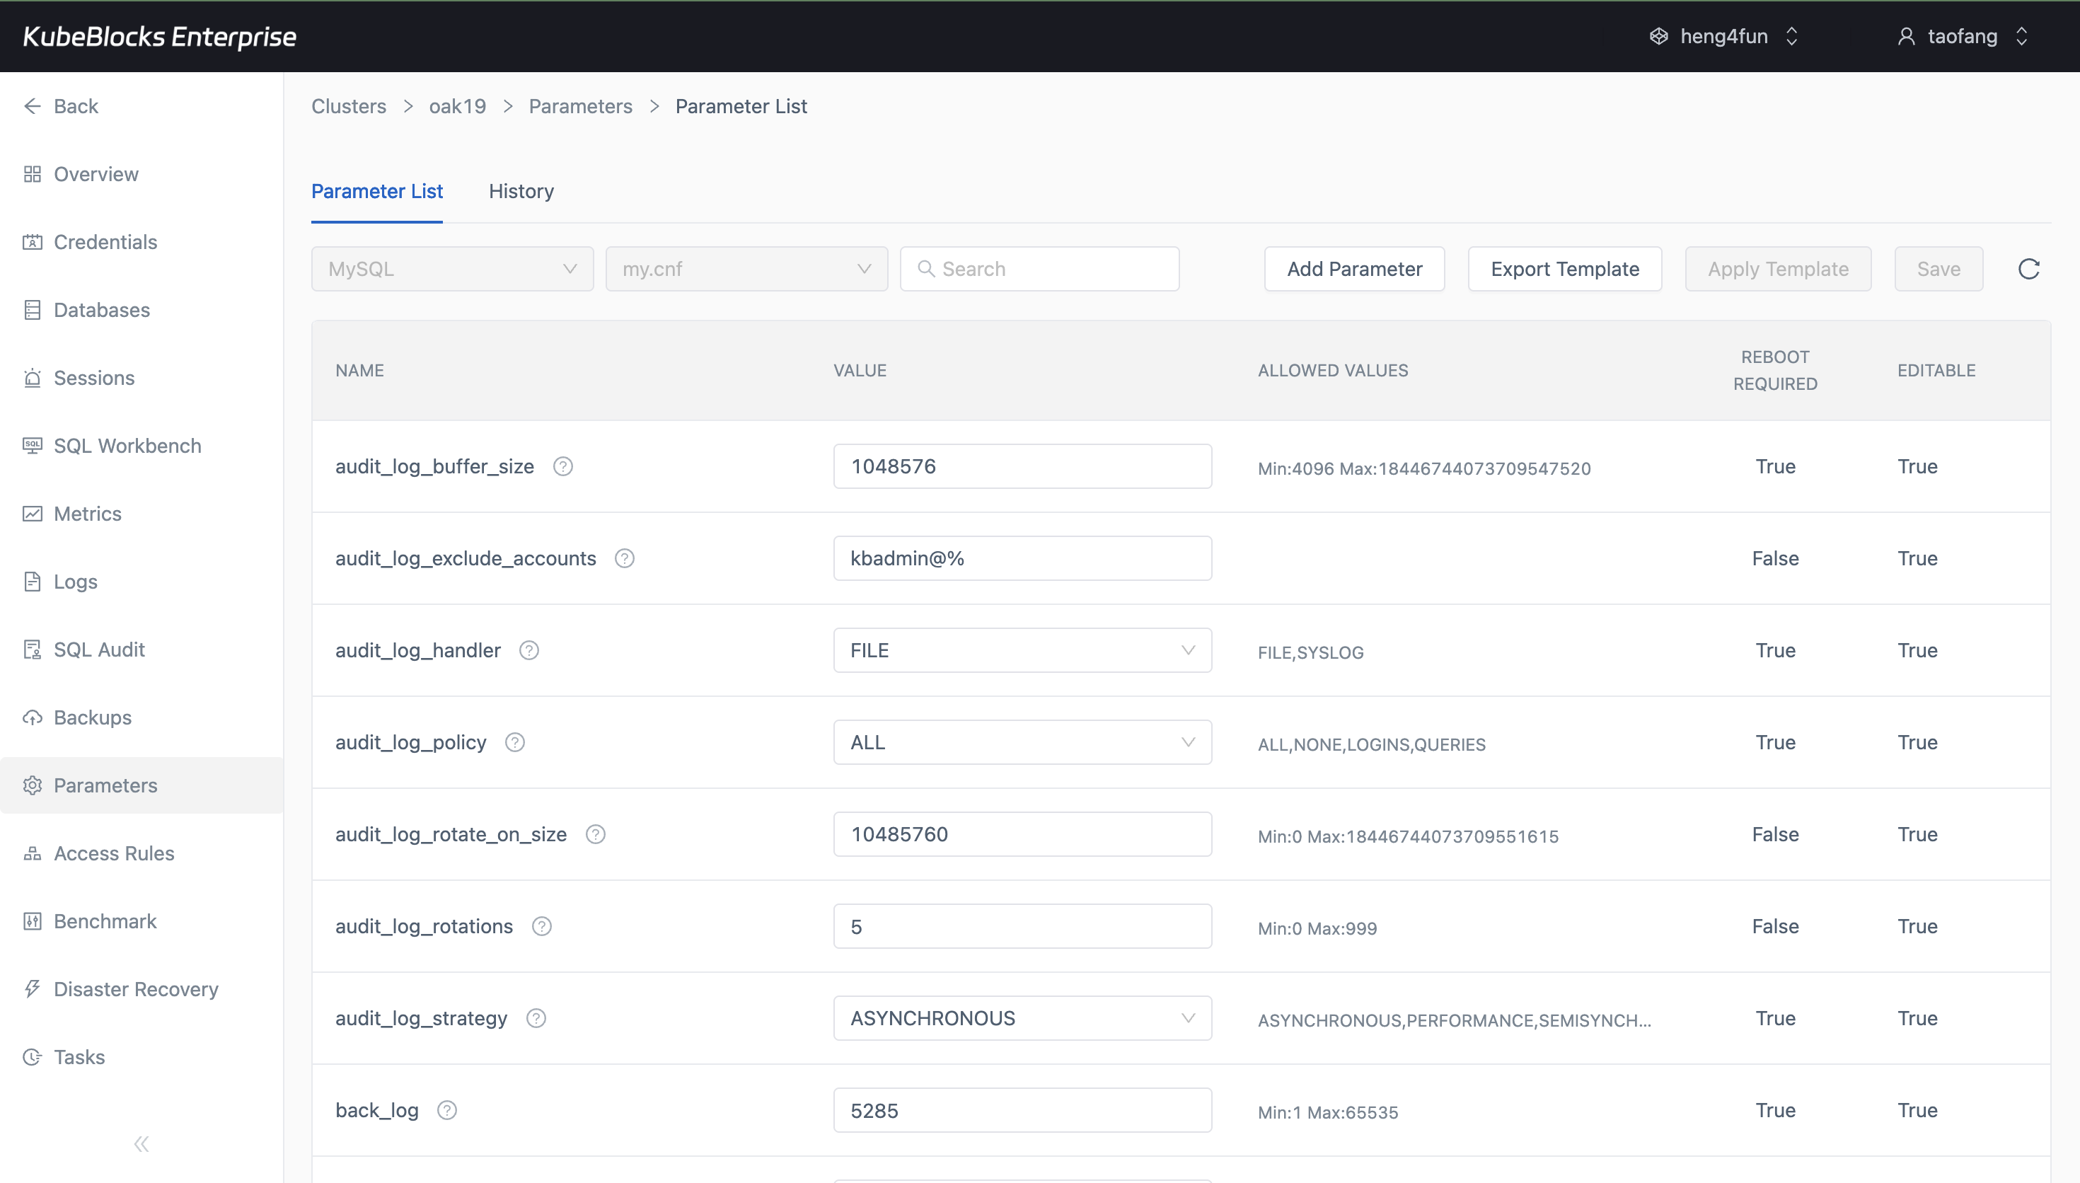Click Parameters breadcrumb link
The width and height of the screenshot is (2080, 1183).
tap(580, 106)
